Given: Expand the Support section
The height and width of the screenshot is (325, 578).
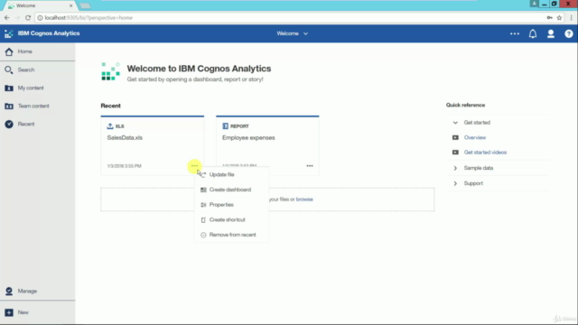Looking at the screenshot, I should coord(455,183).
